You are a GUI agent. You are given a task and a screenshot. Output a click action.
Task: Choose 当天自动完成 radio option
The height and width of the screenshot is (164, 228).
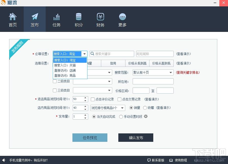[94, 117]
